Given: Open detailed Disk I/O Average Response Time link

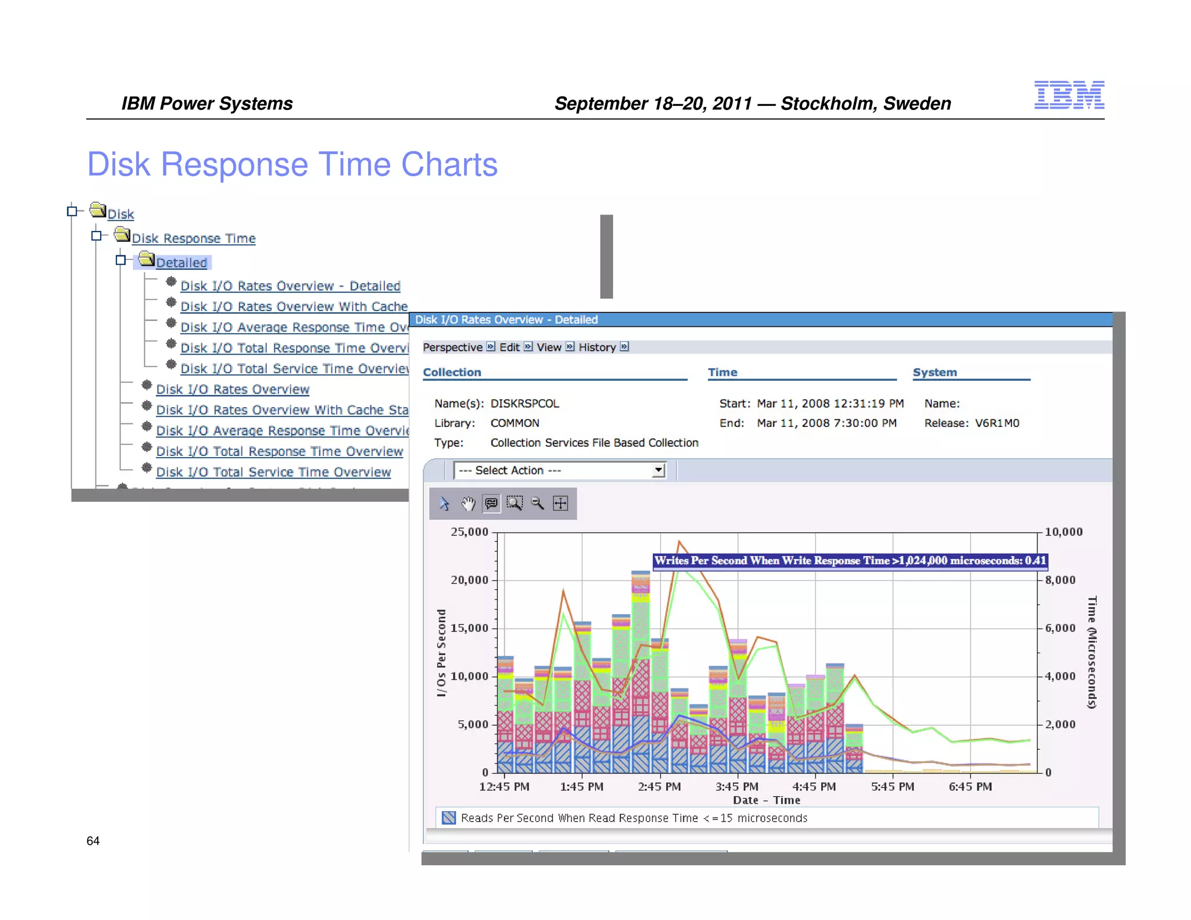Looking at the screenshot, I should (x=294, y=327).
